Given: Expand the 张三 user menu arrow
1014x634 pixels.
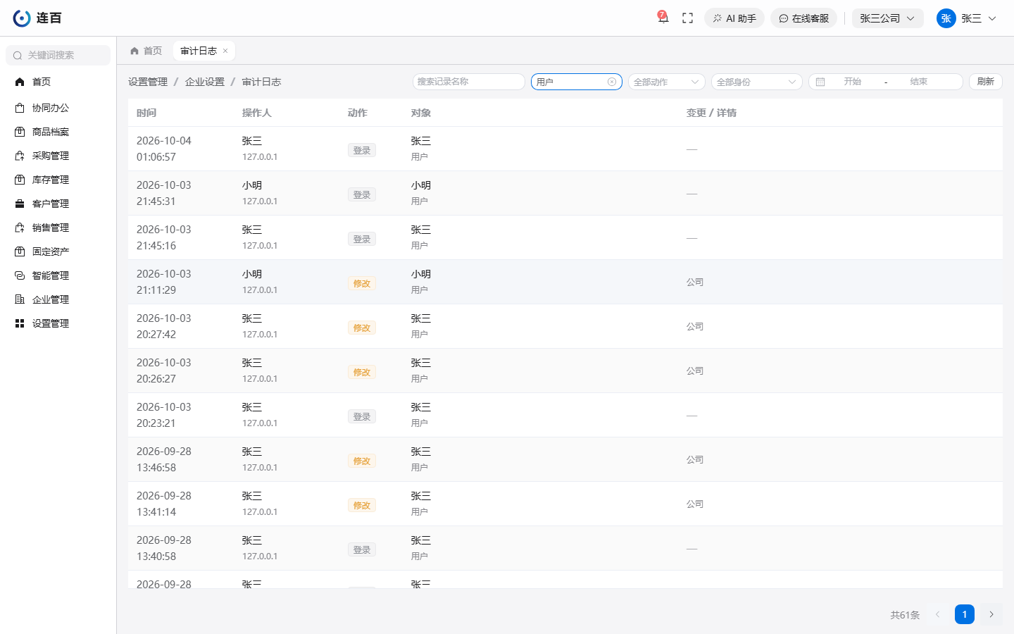Looking at the screenshot, I should tap(992, 18).
